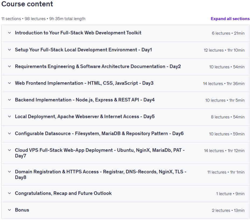Open the Bonus section chevron
Screen dimensions: 251x220
(x=9, y=210)
